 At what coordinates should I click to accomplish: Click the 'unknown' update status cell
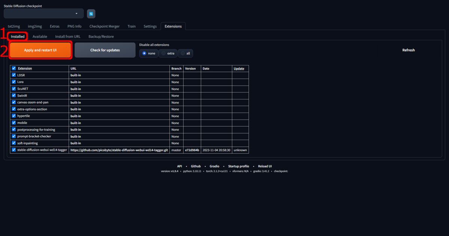pos(240,150)
